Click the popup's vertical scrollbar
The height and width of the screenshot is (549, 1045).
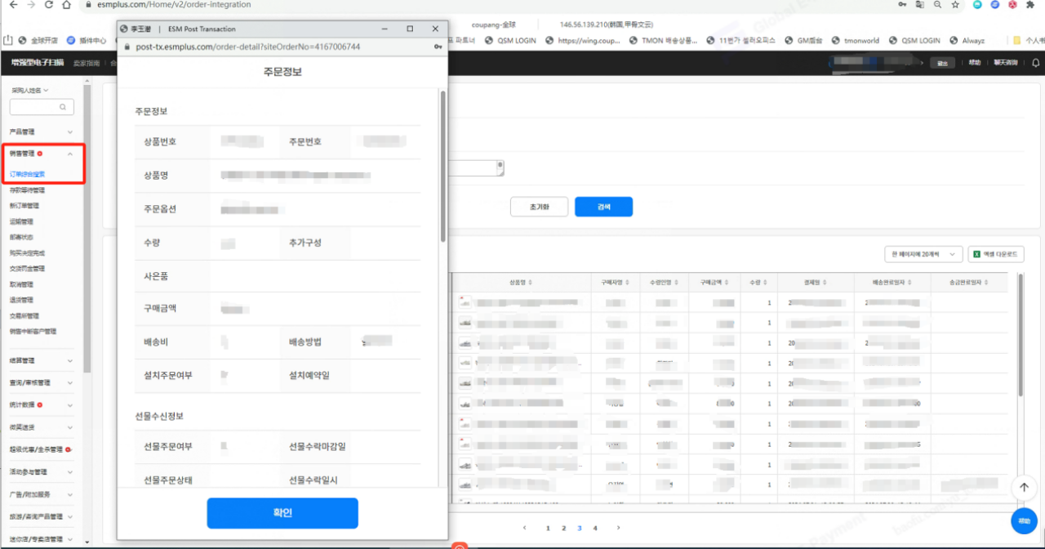(442, 163)
